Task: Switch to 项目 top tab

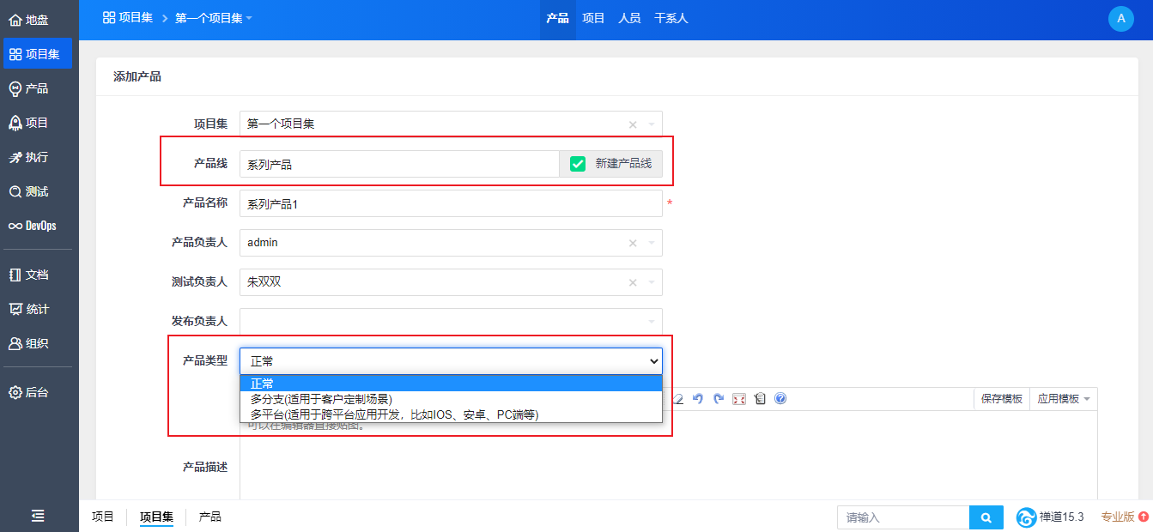Action: pyautogui.click(x=593, y=18)
